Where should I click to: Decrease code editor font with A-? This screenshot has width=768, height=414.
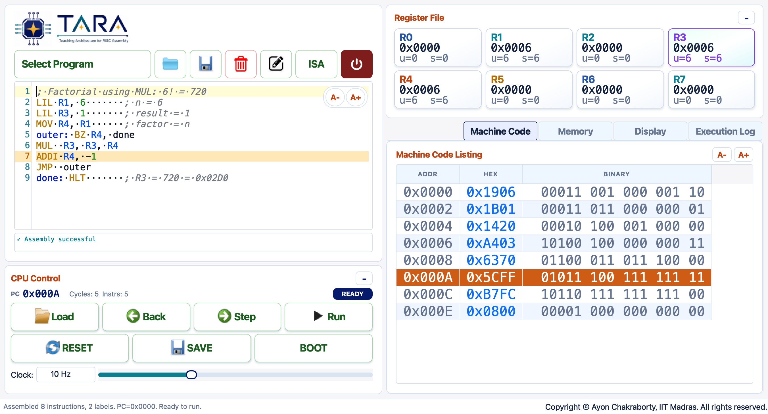point(335,97)
